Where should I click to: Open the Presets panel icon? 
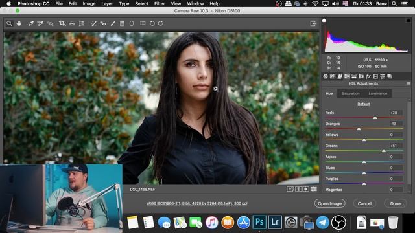point(383,76)
